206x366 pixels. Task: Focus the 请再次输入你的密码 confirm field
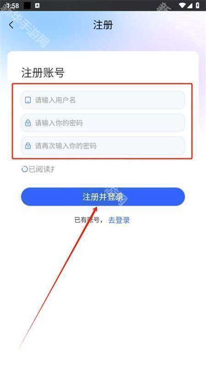pyautogui.click(x=103, y=145)
